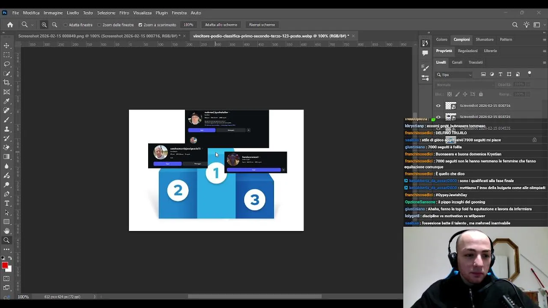Screen dimensions: 548x308
Task: Open the Comments panel speech-bubble icon
Action: [425, 53]
